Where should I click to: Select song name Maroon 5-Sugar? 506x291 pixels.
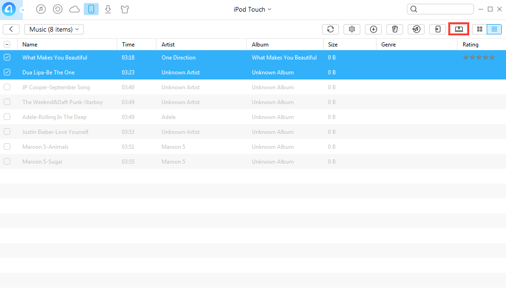pyautogui.click(x=42, y=161)
